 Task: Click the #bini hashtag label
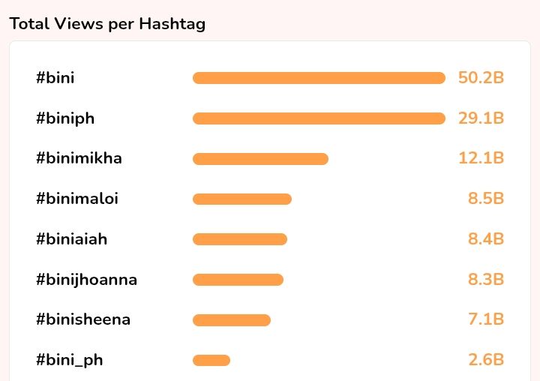tap(55, 78)
